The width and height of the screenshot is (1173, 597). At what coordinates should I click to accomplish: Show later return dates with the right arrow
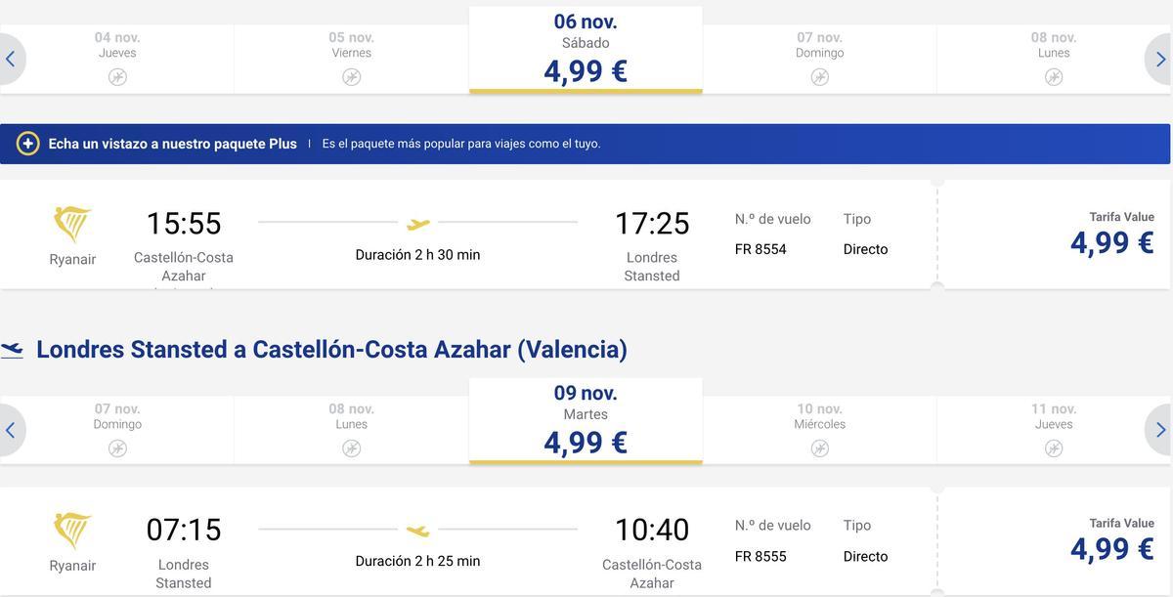point(1159,430)
